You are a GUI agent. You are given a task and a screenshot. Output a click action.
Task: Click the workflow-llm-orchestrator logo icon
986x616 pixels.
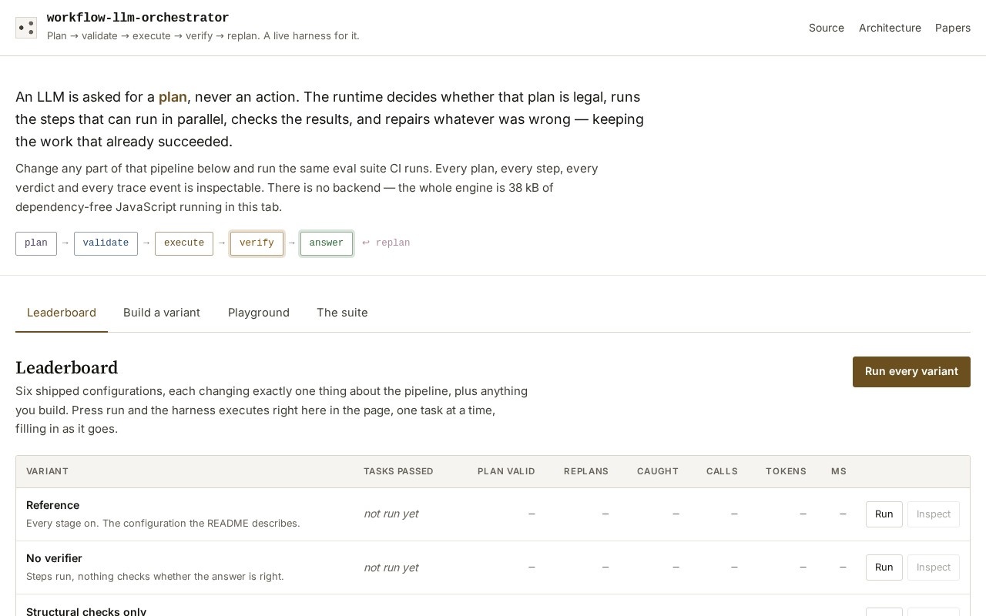click(x=26, y=28)
